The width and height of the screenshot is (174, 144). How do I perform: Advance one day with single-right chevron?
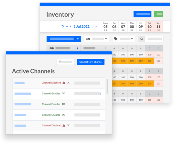93,26
